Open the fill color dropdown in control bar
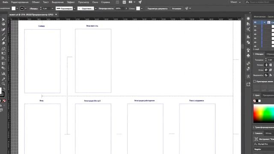This screenshot has width=274, height=154. (x=17, y=9)
